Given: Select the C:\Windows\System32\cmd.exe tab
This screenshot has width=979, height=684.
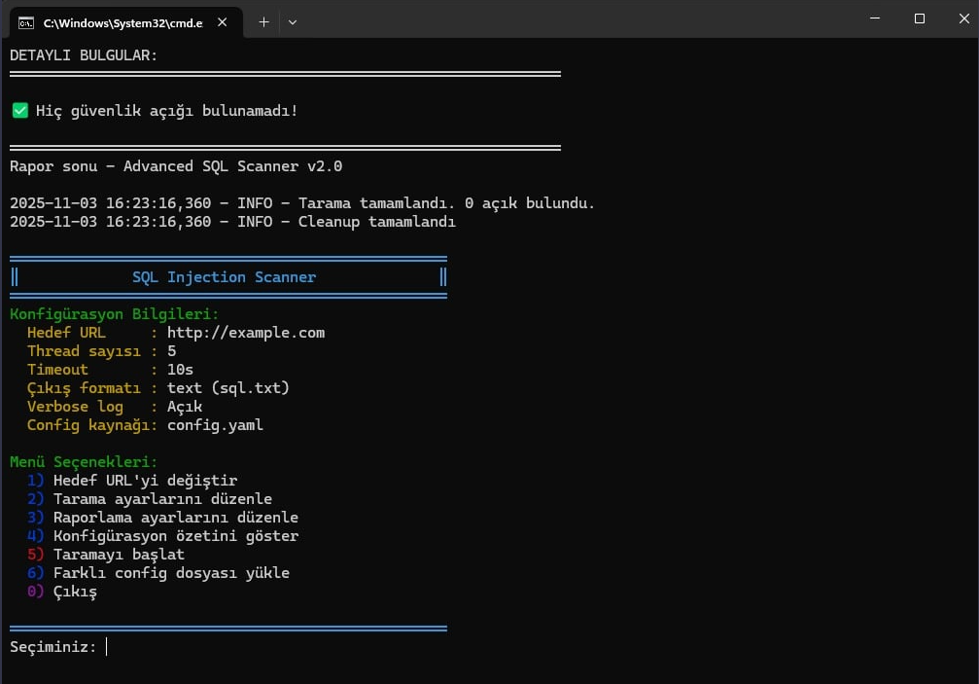Looking at the screenshot, I should click(x=117, y=21).
